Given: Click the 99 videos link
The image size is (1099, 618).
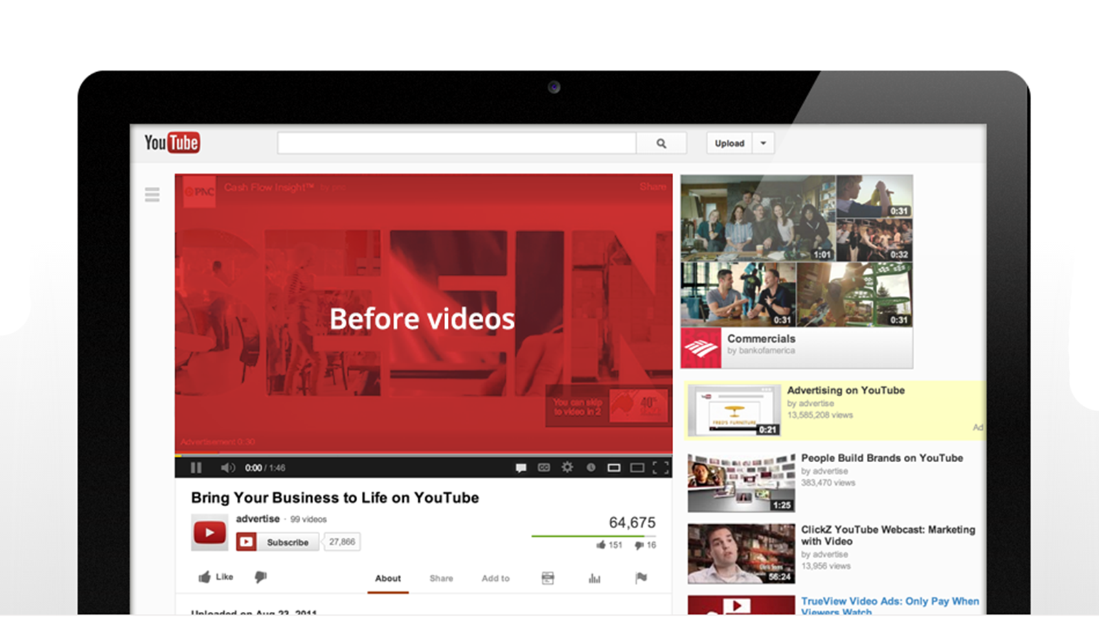Looking at the screenshot, I should tap(308, 519).
